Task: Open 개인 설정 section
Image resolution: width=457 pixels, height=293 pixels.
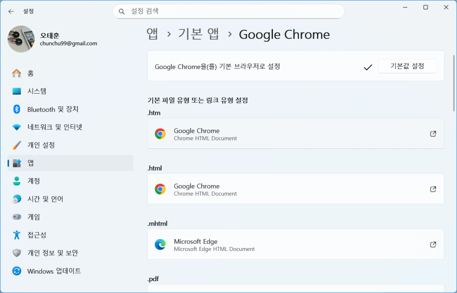Action: point(70,145)
